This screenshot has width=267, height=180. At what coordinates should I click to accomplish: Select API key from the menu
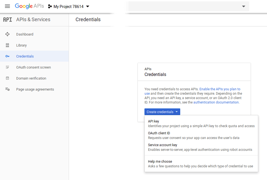click(154, 121)
